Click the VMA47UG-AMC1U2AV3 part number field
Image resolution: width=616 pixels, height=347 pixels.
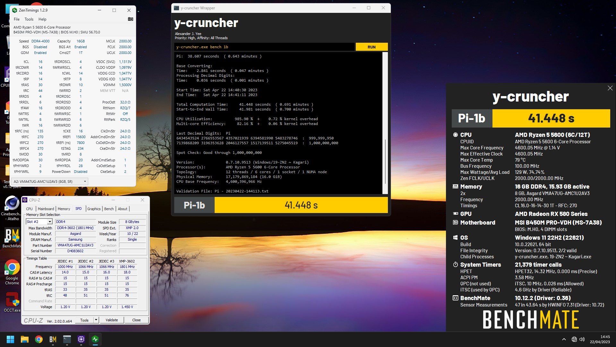(x=75, y=245)
